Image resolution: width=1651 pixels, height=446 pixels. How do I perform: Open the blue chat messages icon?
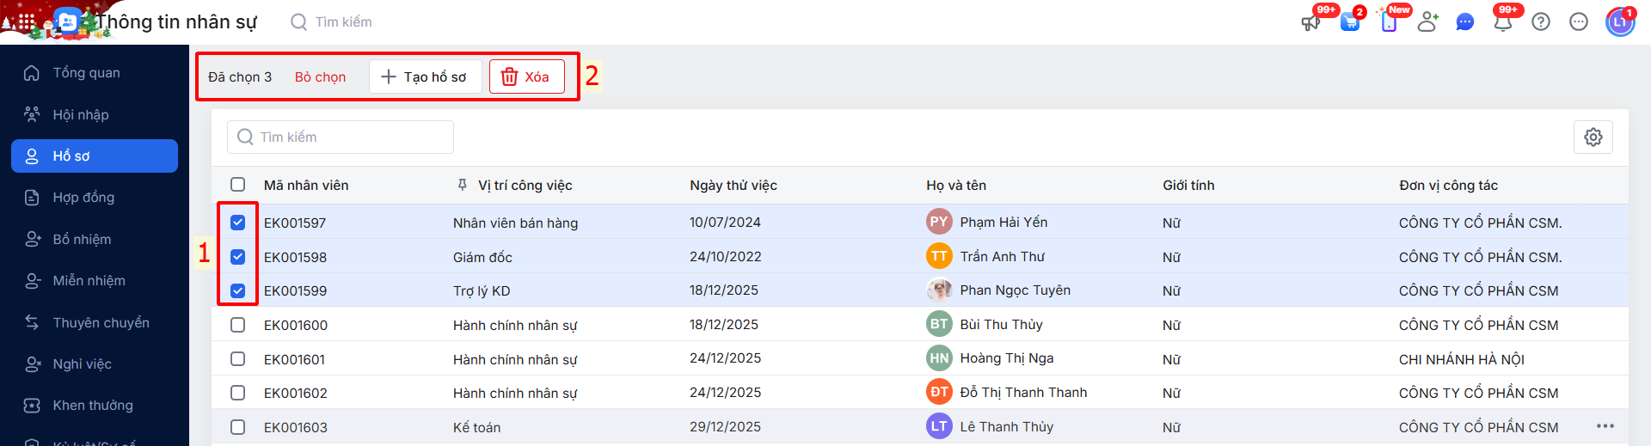point(1465,22)
